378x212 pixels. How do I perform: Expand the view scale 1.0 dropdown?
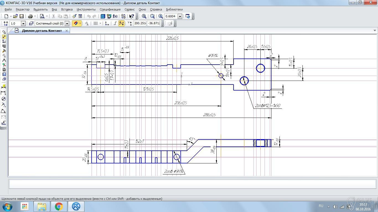pyautogui.click(x=23, y=23)
